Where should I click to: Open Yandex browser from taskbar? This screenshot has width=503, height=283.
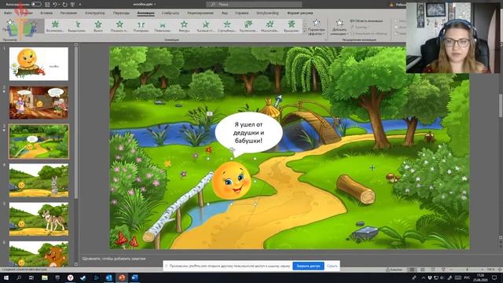tap(70, 277)
